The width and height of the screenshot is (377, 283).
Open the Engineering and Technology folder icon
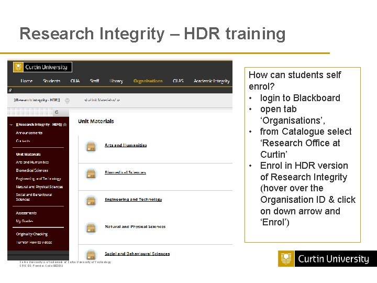pyautogui.click(x=91, y=201)
